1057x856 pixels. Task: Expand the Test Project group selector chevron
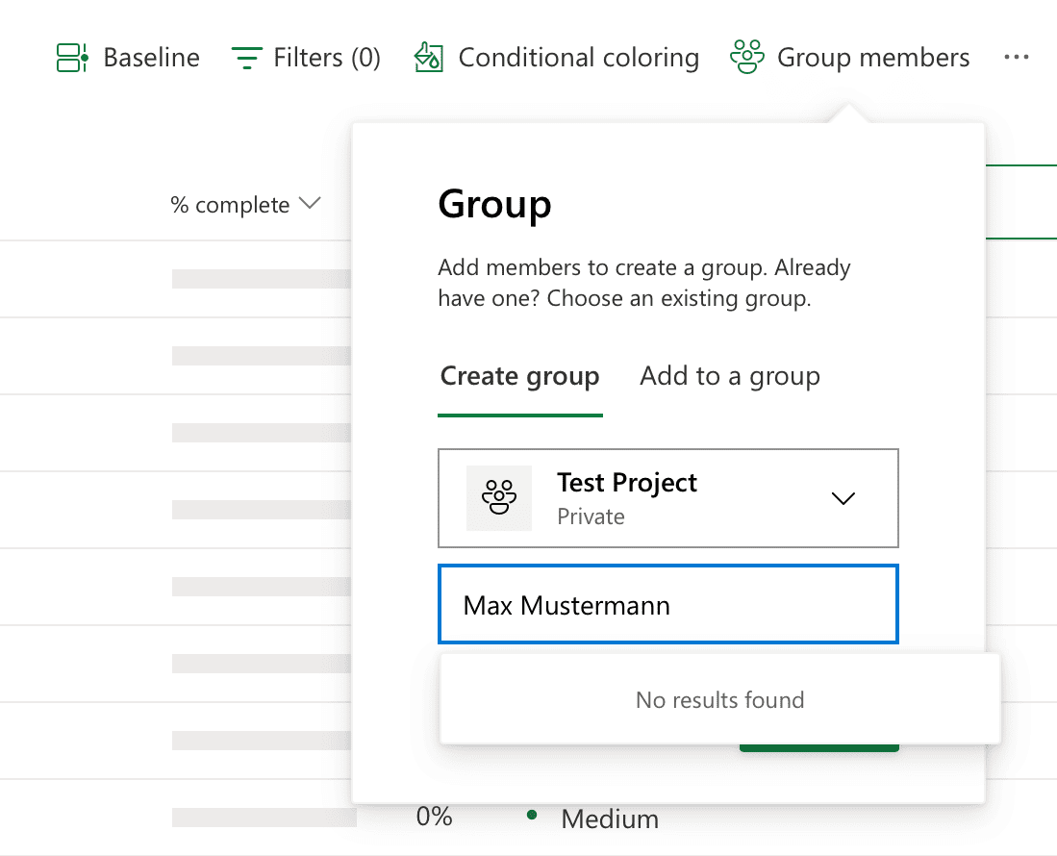pos(843,498)
